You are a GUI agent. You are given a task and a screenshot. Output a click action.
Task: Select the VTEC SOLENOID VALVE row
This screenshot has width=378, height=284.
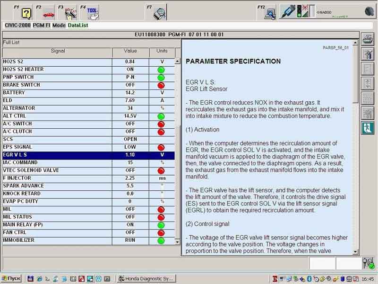tap(57, 170)
